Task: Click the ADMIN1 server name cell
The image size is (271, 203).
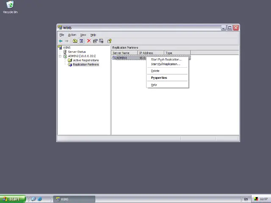Action: point(122,58)
